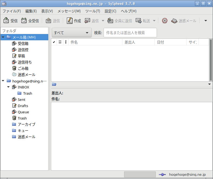The image size is (213, 179).
Task: Sort by the checkmark mark column
Action: click(x=54, y=42)
